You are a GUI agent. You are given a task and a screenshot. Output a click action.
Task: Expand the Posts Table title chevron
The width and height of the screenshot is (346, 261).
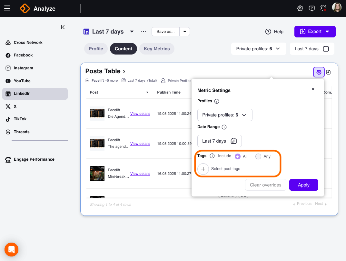pos(124,72)
